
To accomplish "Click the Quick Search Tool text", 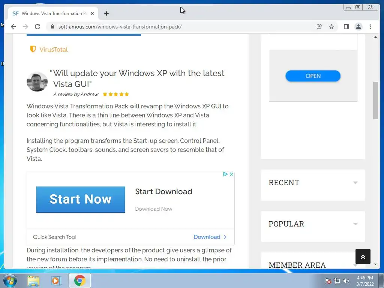I will 55,237.
